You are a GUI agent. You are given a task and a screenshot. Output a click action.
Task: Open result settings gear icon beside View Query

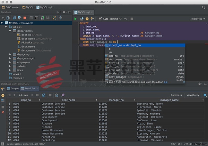[x=205, y=95]
